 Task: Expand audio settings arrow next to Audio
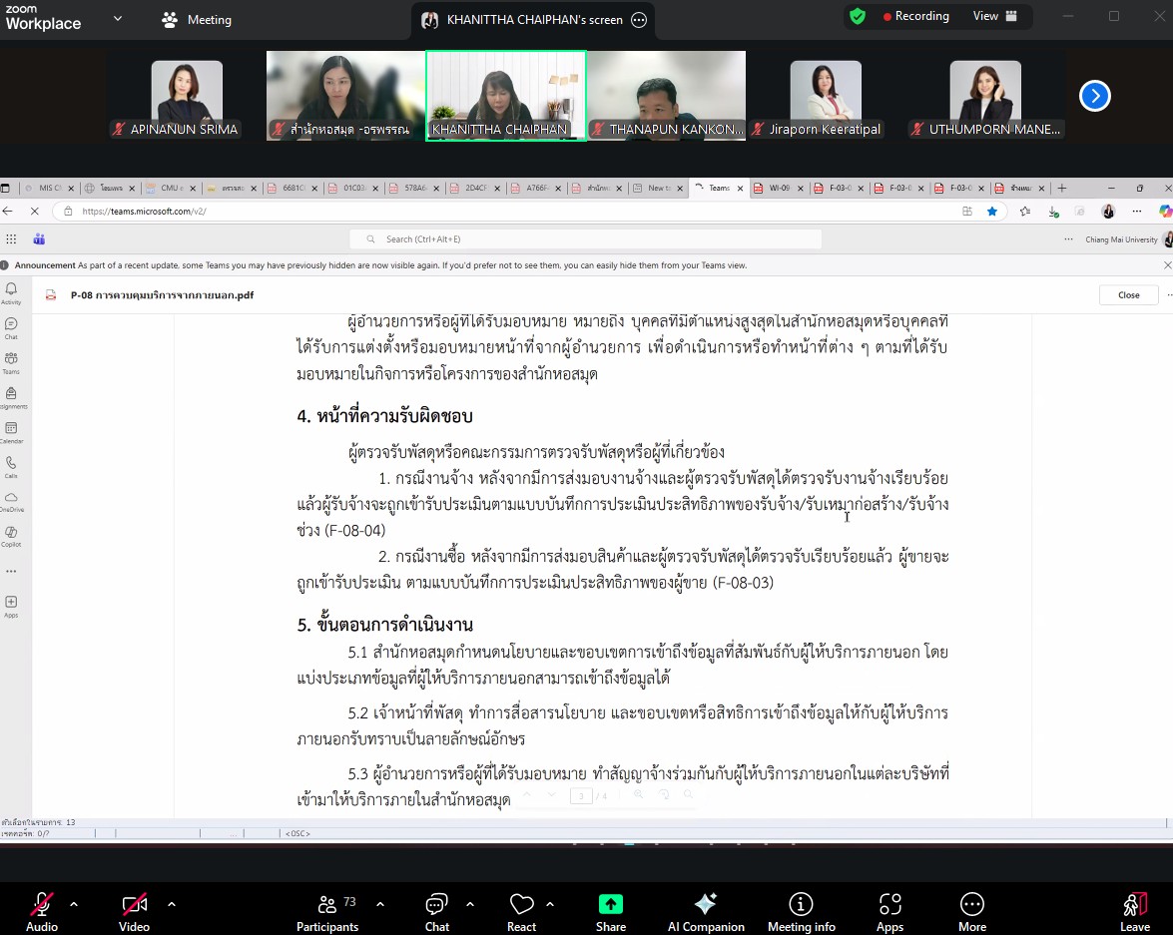(x=74, y=904)
